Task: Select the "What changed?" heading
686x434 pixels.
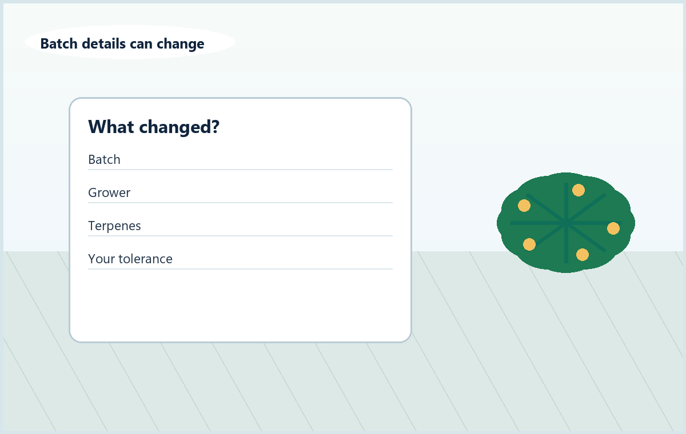Action: click(154, 127)
